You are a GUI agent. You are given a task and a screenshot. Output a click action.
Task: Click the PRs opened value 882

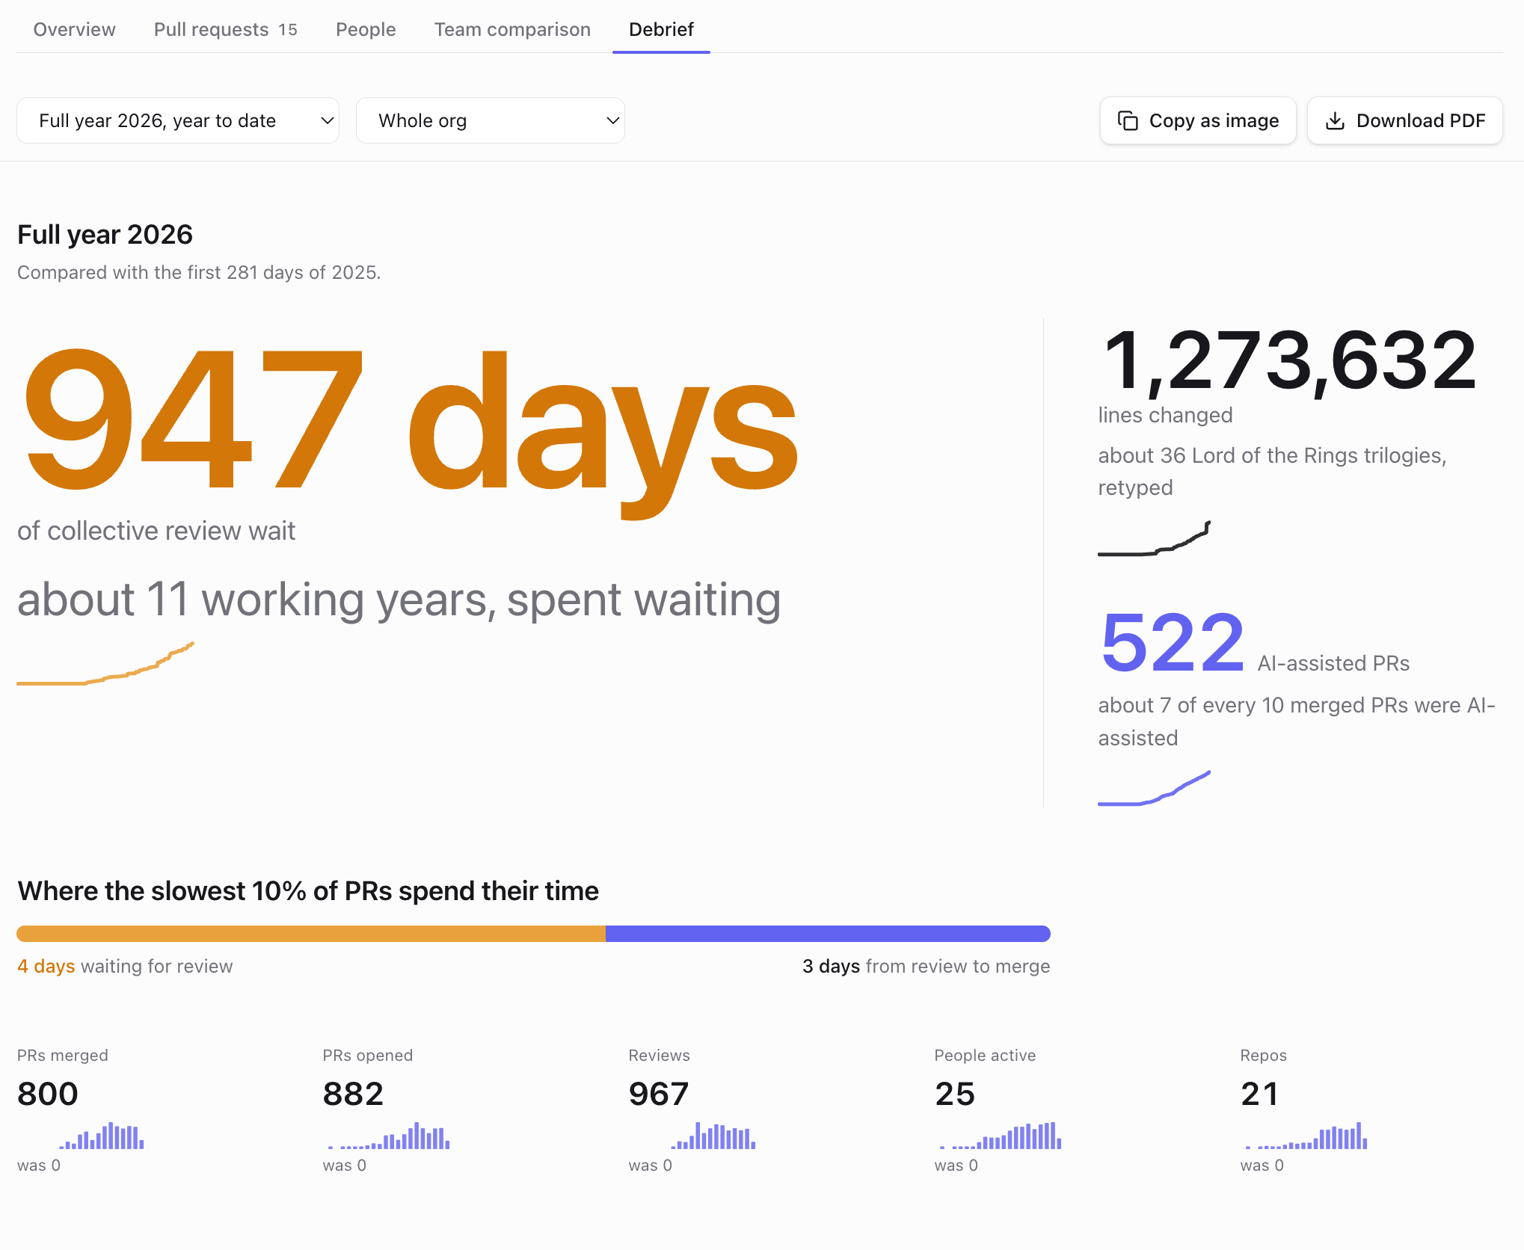[x=353, y=1094]
